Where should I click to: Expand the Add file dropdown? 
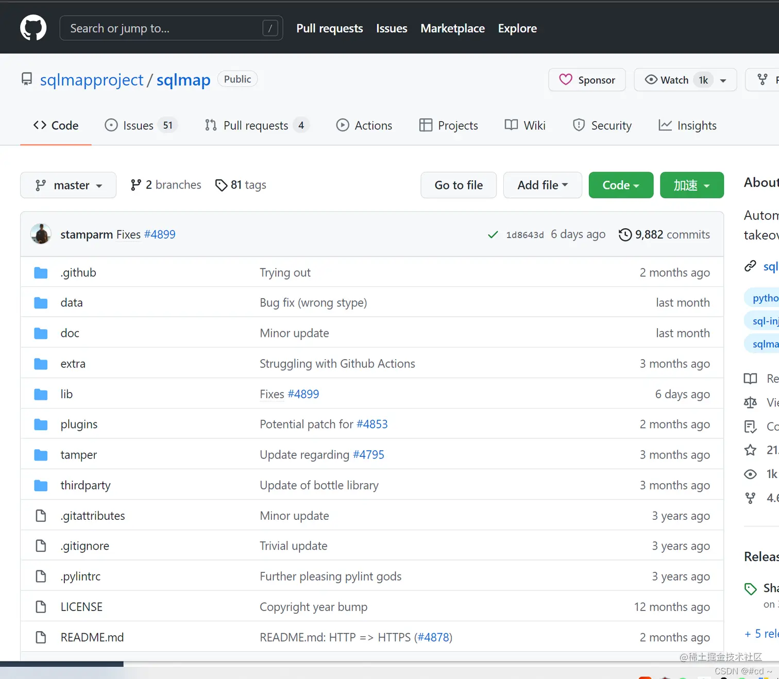click(x=543, y=185)
